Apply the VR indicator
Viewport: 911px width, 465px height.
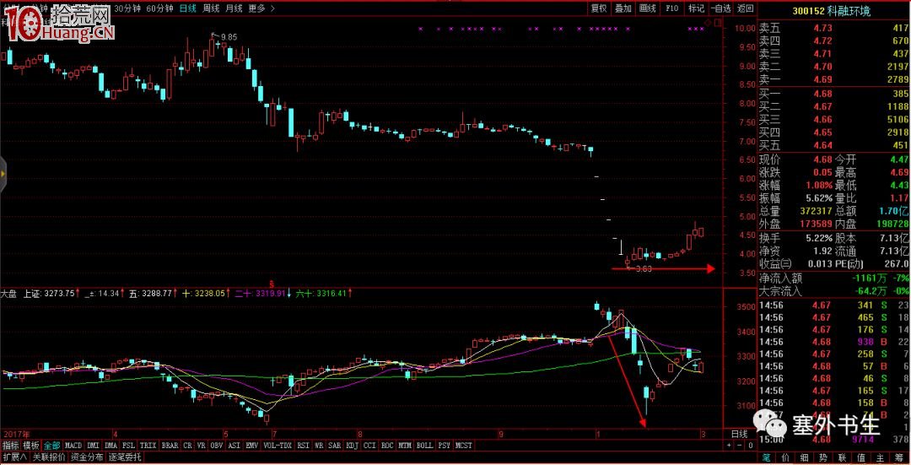click(x=202, y=446)
